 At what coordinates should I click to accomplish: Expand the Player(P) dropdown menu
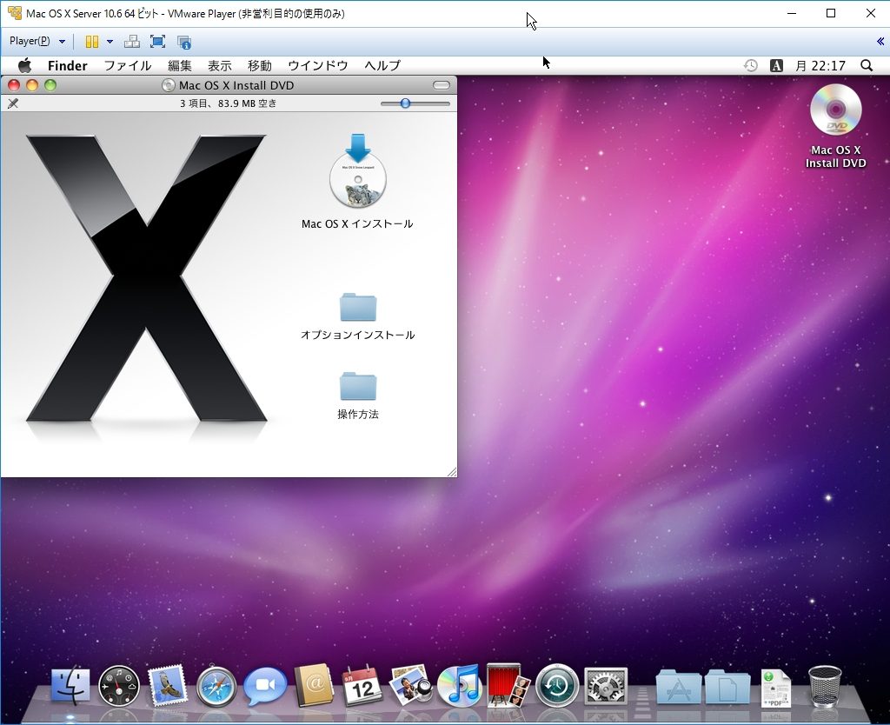(x=37, y=42)
